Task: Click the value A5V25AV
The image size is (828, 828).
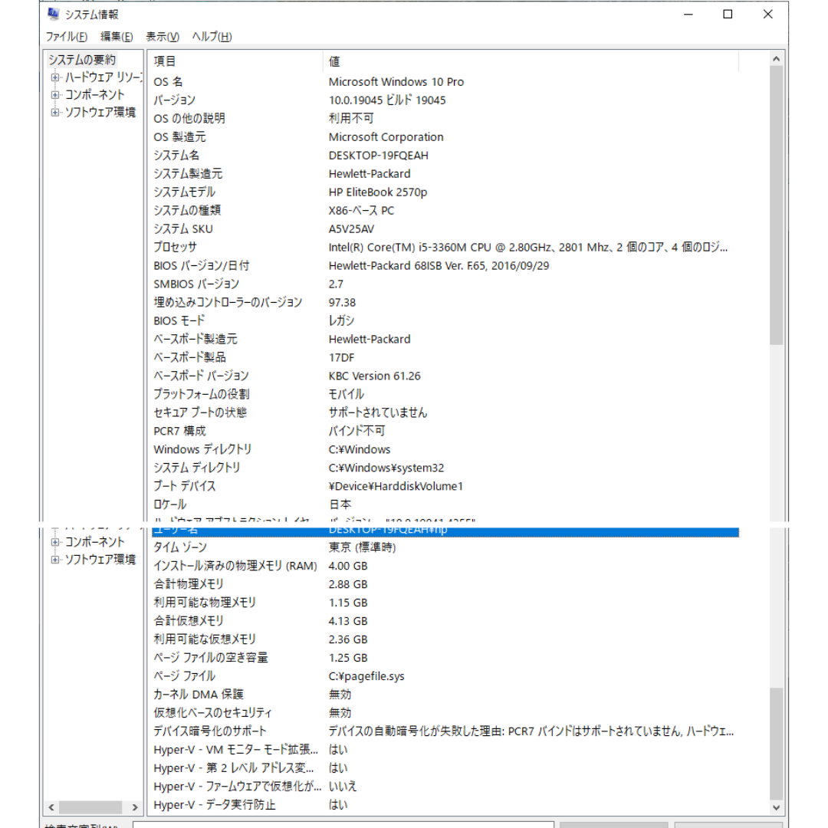Action: pos(351,228)
